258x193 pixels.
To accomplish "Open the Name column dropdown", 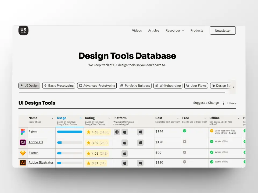I will click(x=52, y=118).
